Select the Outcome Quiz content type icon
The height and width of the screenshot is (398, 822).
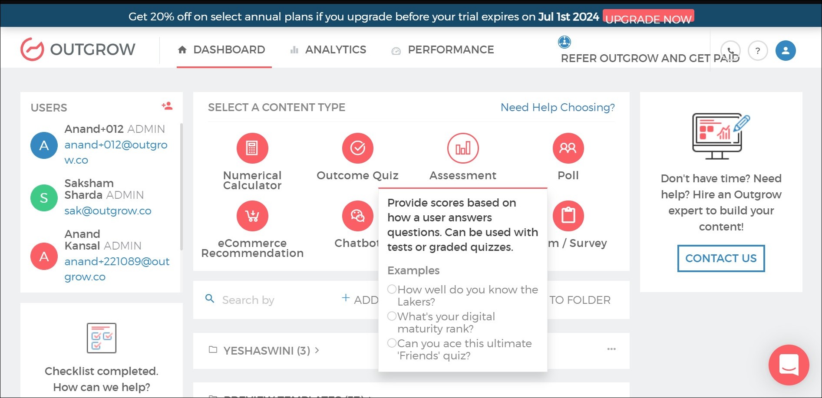[x=357, y=148]
